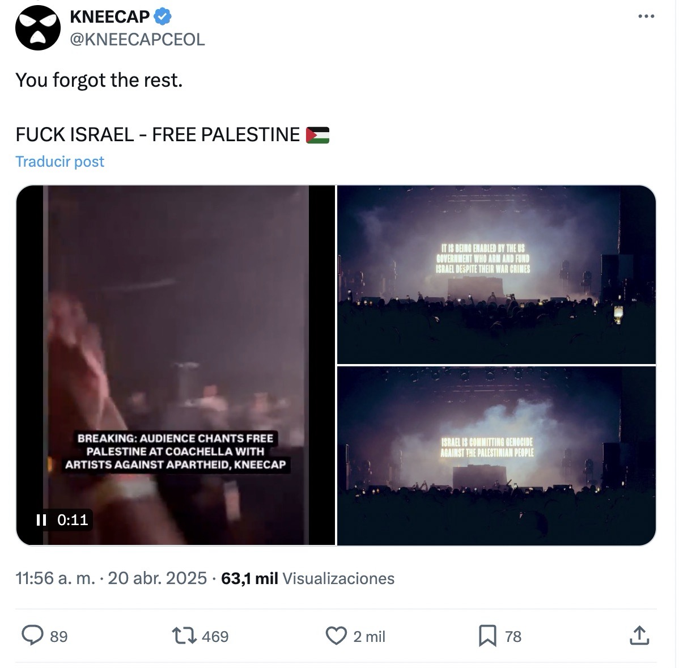Open the KNEECAP display name
The image size is (679, 668).
(x=109, y=16)
